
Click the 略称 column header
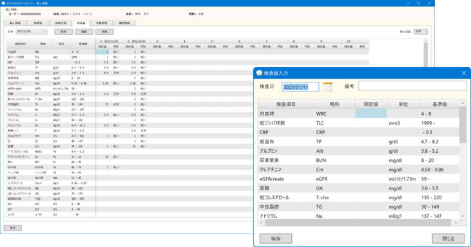click(x=334, y=104)
